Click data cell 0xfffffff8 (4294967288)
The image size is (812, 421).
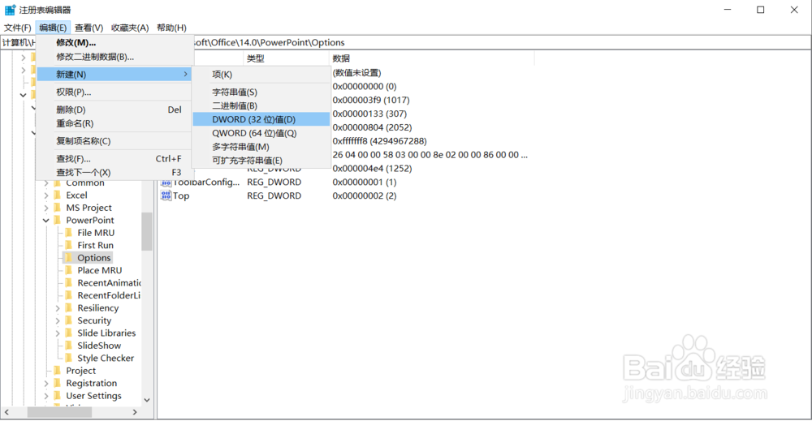(379, 140)
